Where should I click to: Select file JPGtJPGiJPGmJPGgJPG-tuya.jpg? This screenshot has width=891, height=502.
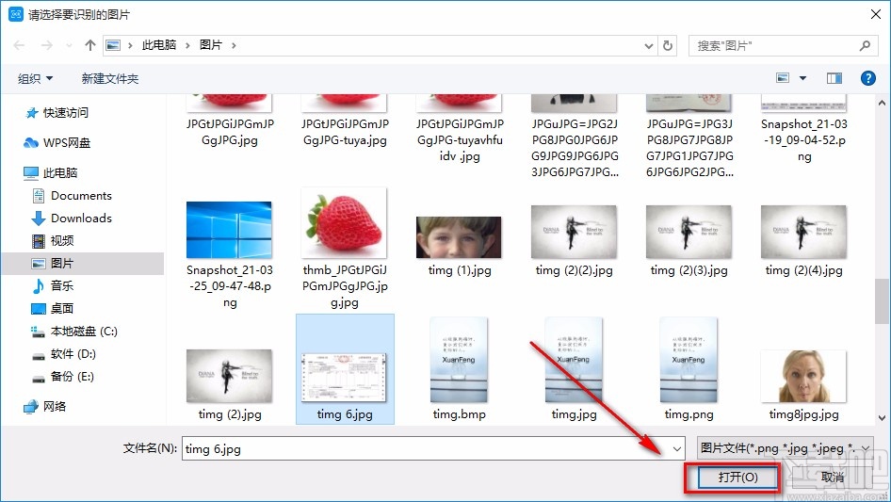point(345,122)
